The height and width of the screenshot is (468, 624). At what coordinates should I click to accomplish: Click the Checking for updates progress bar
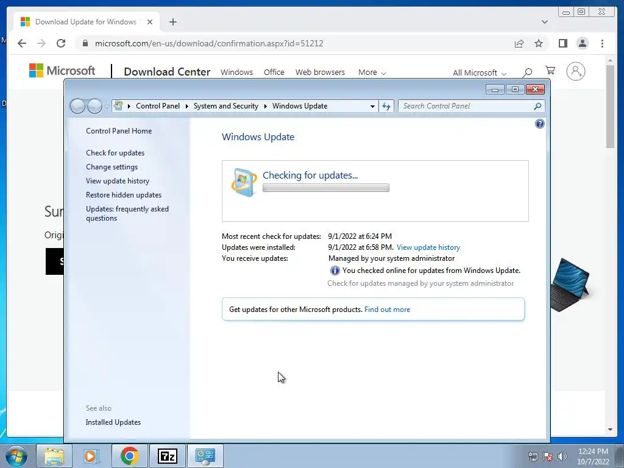[x=326, y=188]
